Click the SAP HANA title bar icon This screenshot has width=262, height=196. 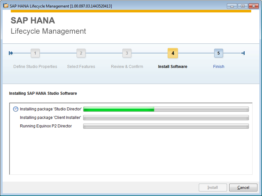pyautogui.click(x=6, y=6)
